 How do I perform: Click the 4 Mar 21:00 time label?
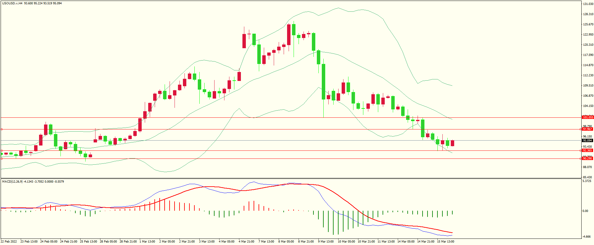click(x=246, y=242)
